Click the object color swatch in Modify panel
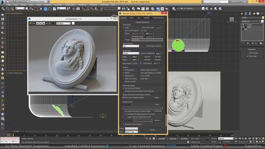Viewport: 265px width, 149px height. 263,17
